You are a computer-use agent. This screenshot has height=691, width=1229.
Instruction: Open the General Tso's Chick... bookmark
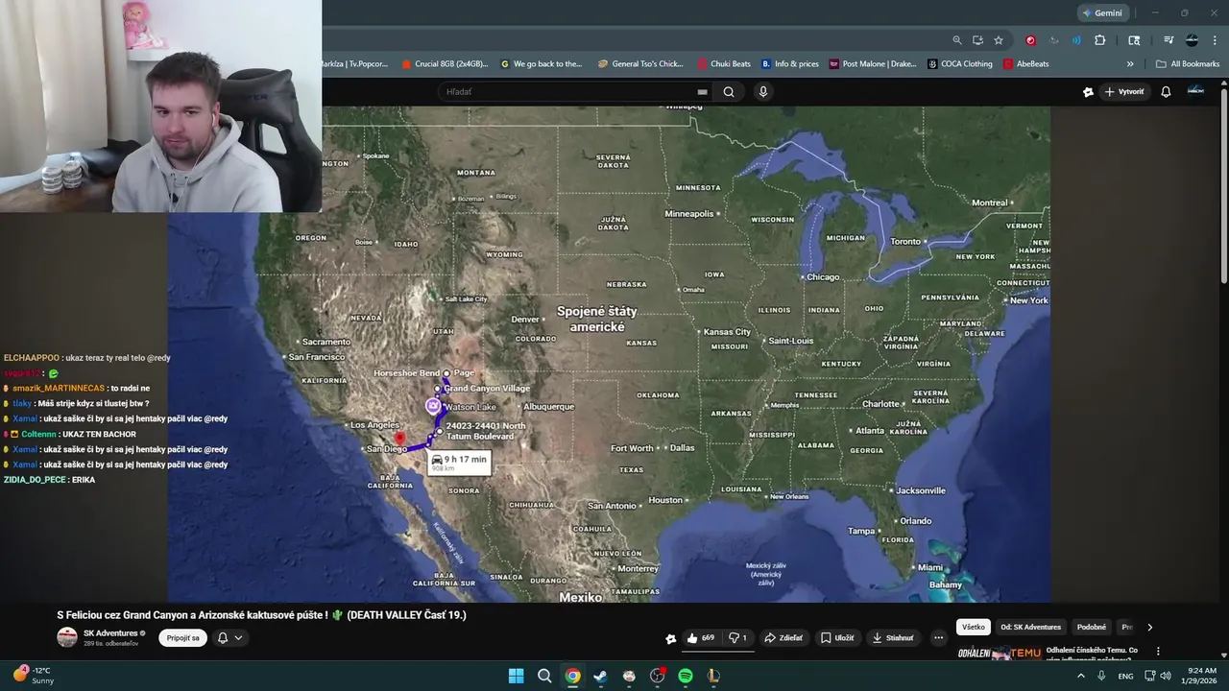tap(640, 64)
